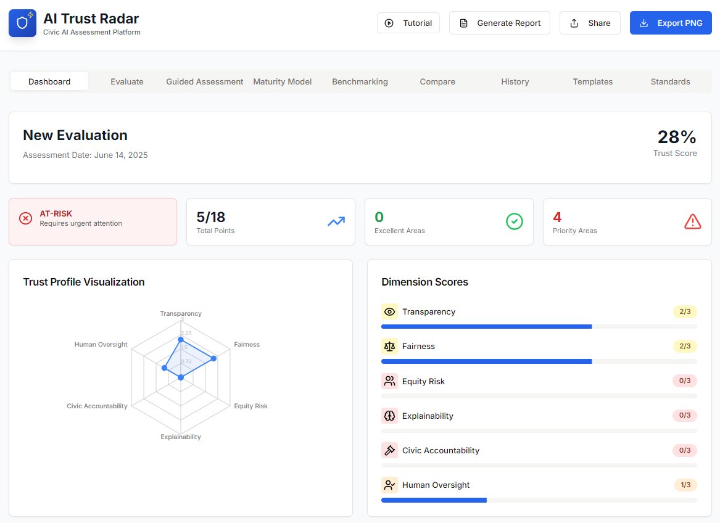The image size is (720, 523).
Task: Click the Explainability 0/3 score badge
Action: coord(685,415)
